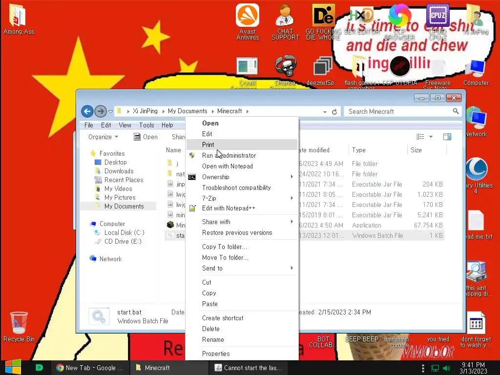Open the Network desktop icon
Viewport: 500px width, 375px height.
click(476, 123)
